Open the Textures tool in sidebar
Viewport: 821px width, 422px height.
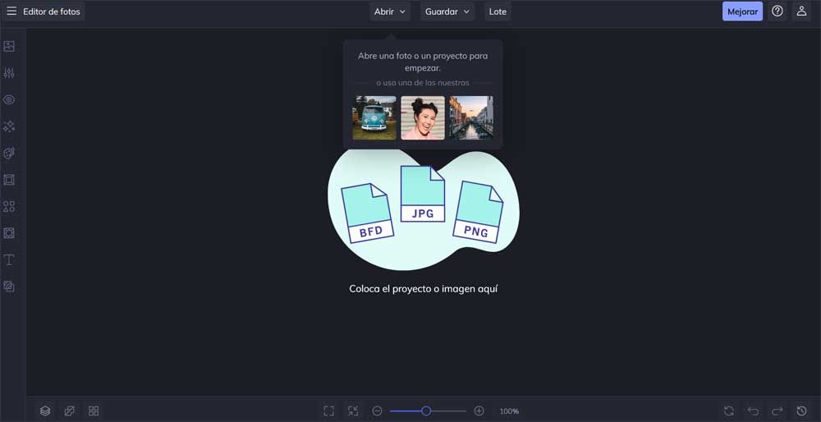click(9, 287)
